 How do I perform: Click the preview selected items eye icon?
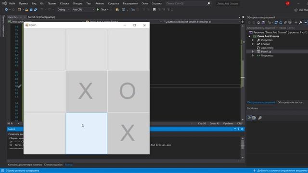tap(296, 23)
